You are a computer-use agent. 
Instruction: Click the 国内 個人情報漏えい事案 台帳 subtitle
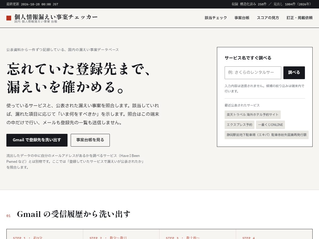[36, 22]
